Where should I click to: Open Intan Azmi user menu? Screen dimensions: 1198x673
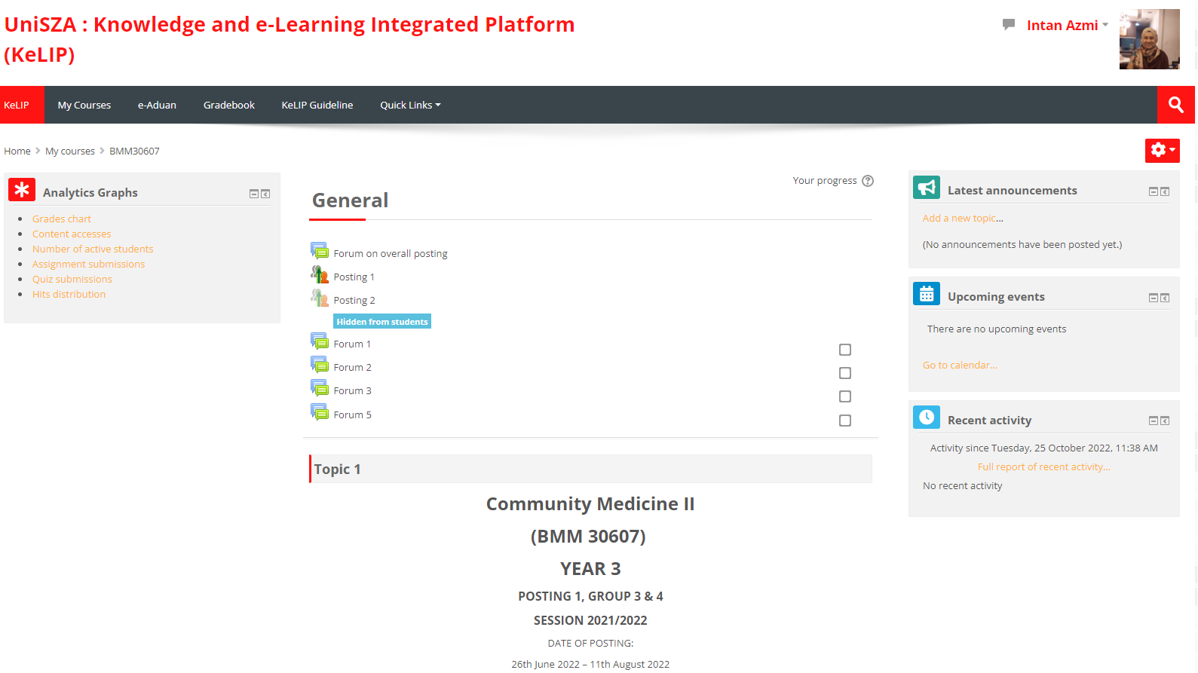click(1067, 25)
